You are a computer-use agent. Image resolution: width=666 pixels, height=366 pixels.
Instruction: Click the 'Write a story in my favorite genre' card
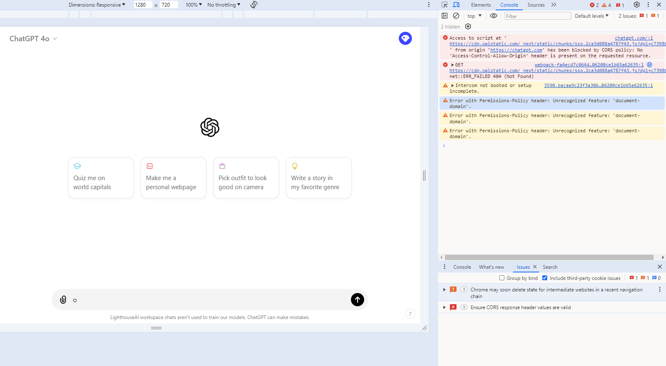[x=319, y=178]
